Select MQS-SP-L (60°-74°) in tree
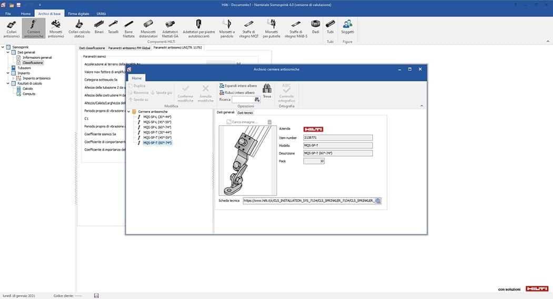553x299 pixels. [157, 127]
